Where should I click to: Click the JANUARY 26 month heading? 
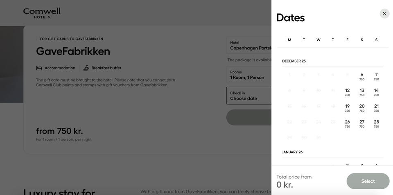292,152
